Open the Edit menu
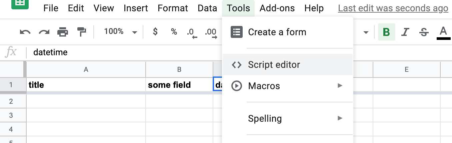This screenshot has height=143, width=452. 76,8
